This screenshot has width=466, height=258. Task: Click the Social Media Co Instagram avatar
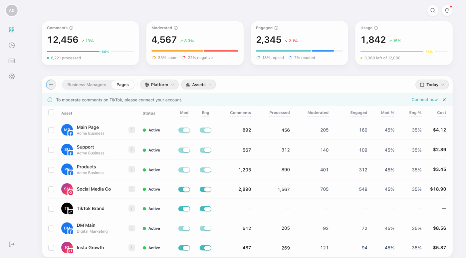tap(67, 189)
